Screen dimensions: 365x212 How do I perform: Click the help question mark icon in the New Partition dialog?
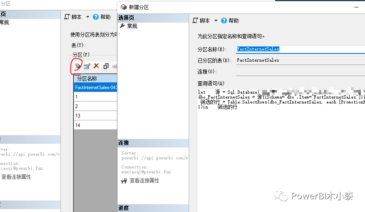(x=224, y=21)
